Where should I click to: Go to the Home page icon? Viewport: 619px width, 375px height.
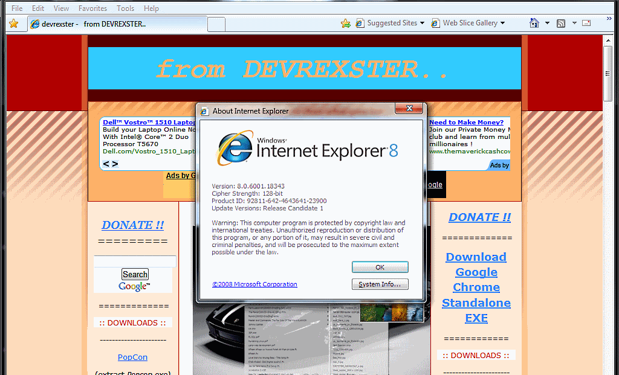[x=534, y=23]
